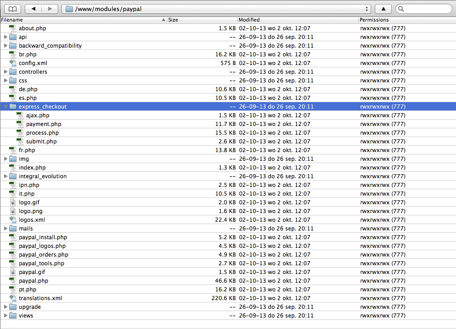Expand the backward_compatibility folder
Screen dimensions: 456x329
pyautogui.click(x=6, y=45)
